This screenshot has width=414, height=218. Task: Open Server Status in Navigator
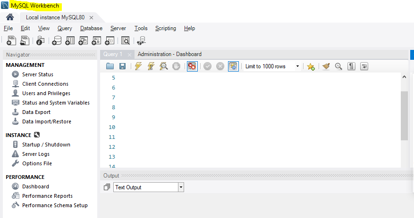[x=37, y=74]
